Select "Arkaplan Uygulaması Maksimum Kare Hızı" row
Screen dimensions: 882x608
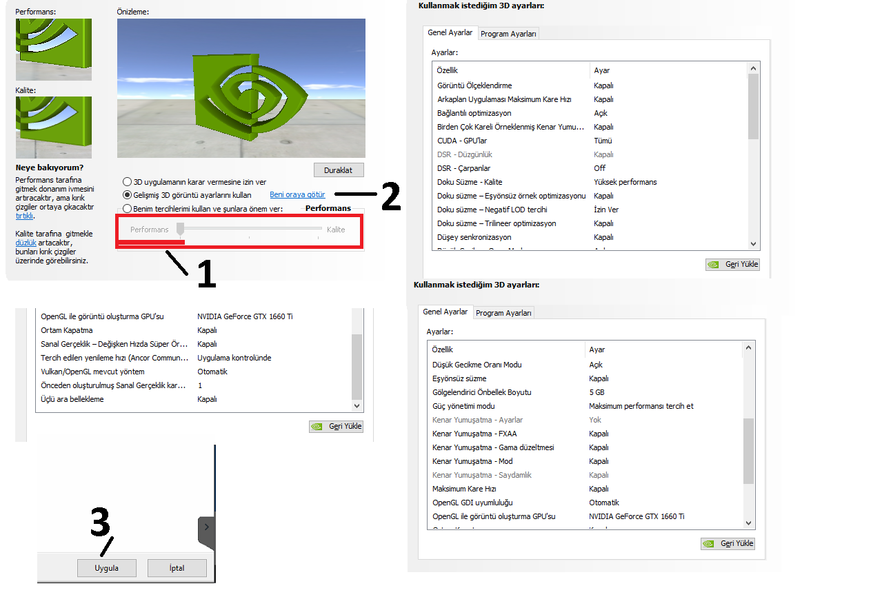(x=590, y=99)
